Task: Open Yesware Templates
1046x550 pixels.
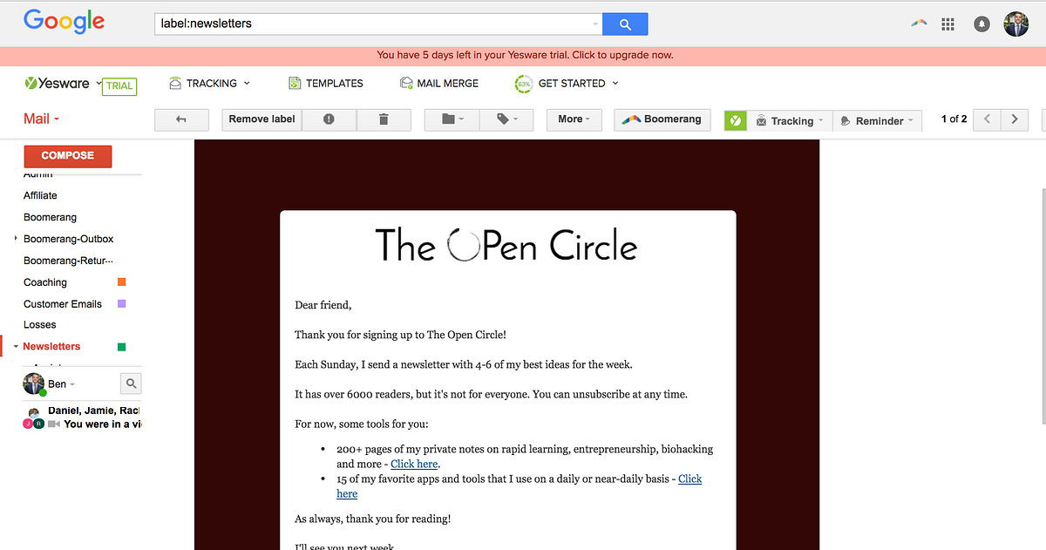Action: pos(325,84)
